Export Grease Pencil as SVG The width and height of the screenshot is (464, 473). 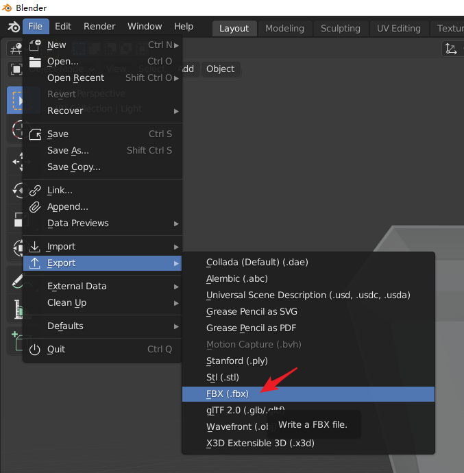[x=308, y=312]
